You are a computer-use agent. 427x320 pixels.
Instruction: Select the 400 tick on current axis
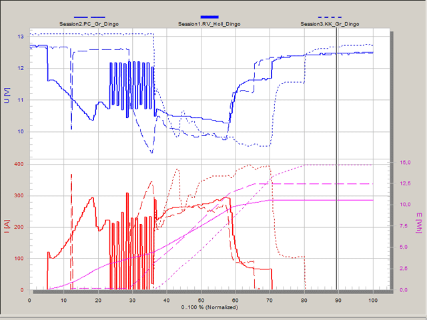[18, 164]
